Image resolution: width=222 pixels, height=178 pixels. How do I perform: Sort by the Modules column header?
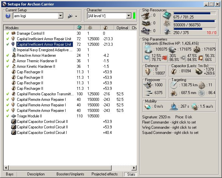(39, 28)
